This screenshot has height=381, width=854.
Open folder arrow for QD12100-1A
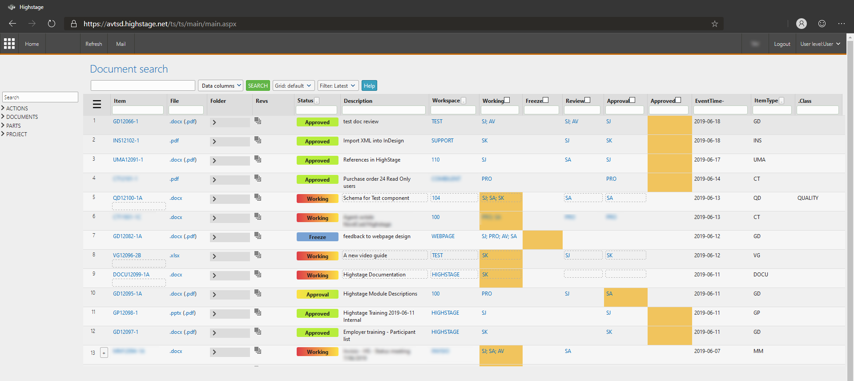(214, 199)
